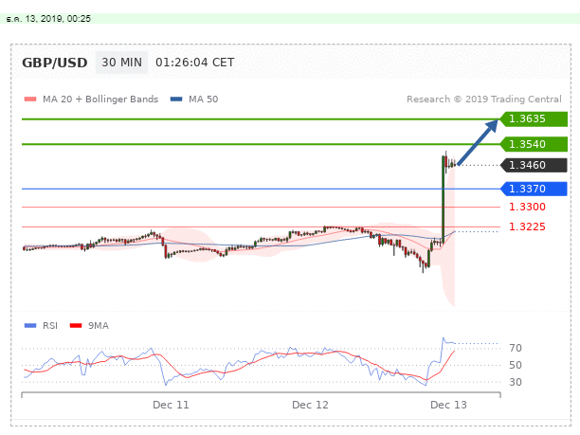Click the Dec 11 date axis label
Image resolution: width=580 pixels, height=435 pixels.
coord(171,405)
